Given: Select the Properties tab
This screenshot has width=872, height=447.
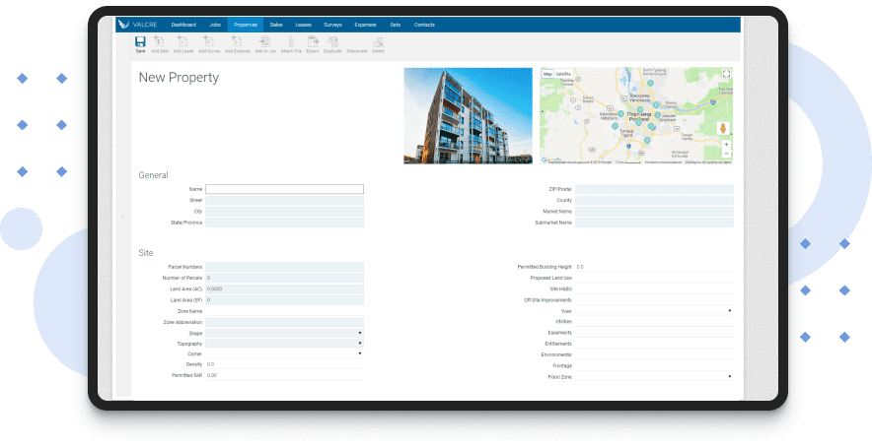Looking at the screenshot, I should click(x=246, y=25).
